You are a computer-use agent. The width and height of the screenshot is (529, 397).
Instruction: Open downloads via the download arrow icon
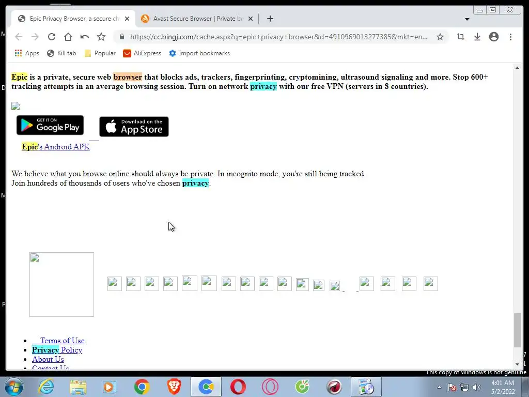(x=477, y=37)
